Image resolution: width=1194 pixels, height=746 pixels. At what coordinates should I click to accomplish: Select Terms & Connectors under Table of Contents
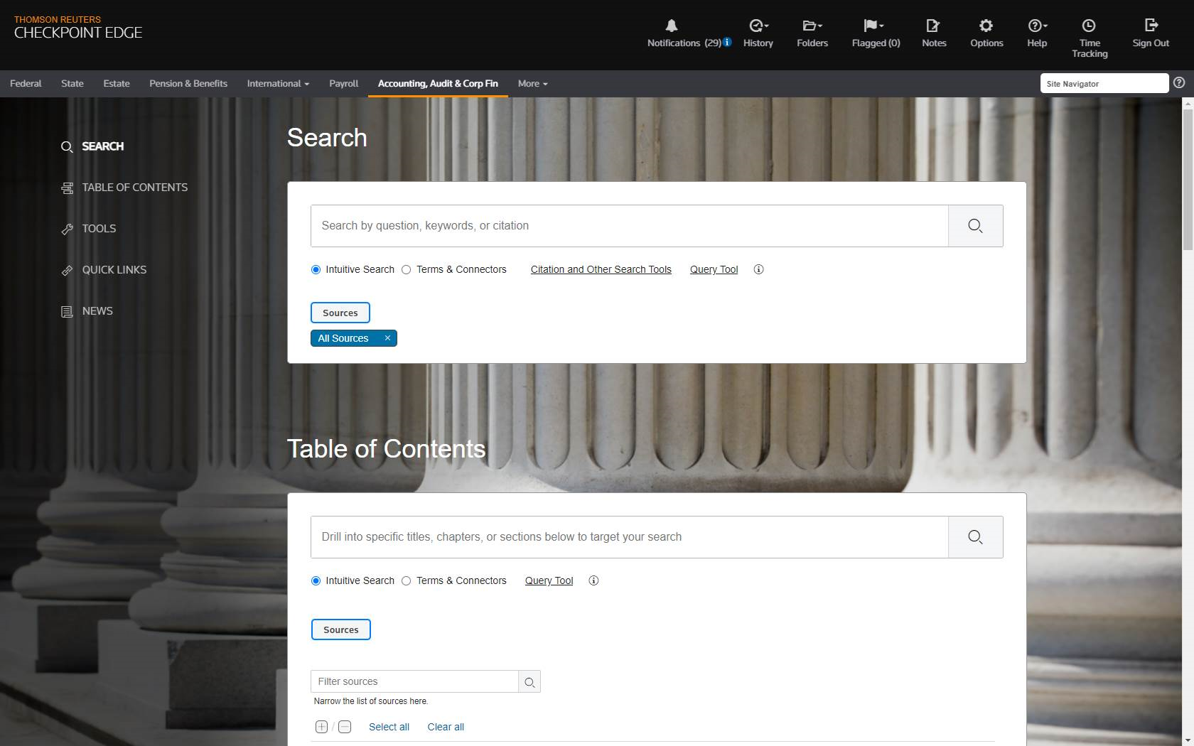coord(407,580)
